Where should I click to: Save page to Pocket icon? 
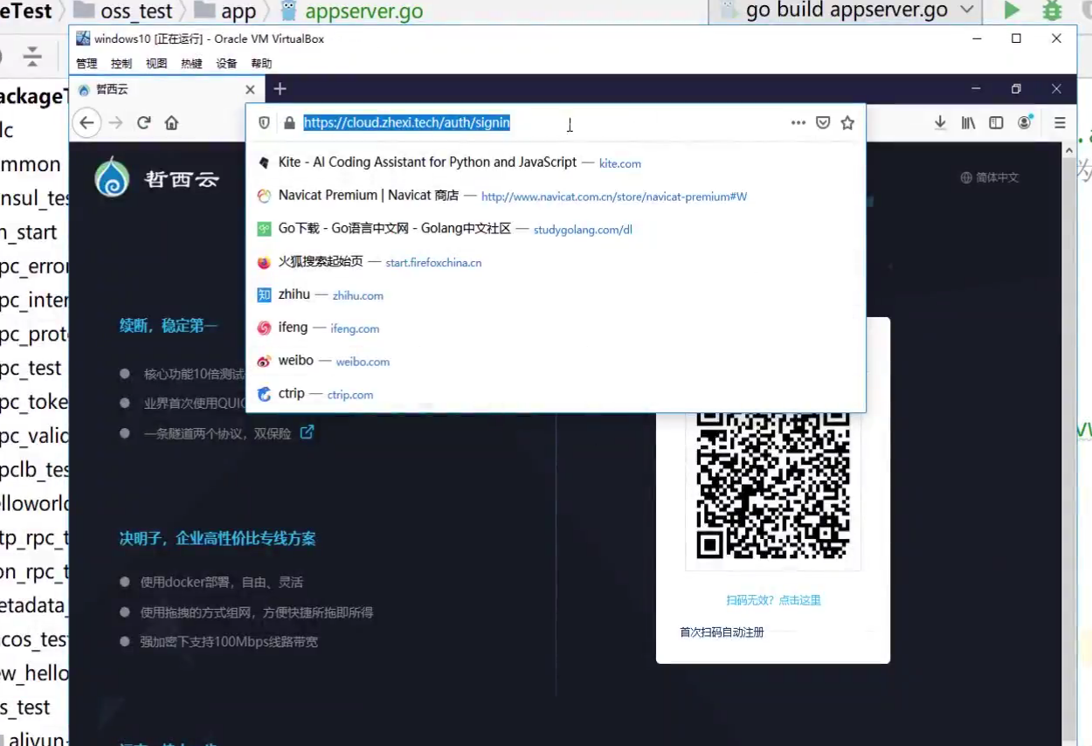[x=822, y=123]
